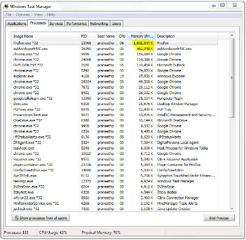Click the Citrix Connection Manager description
246x240 pixels.
click(178, 197)
